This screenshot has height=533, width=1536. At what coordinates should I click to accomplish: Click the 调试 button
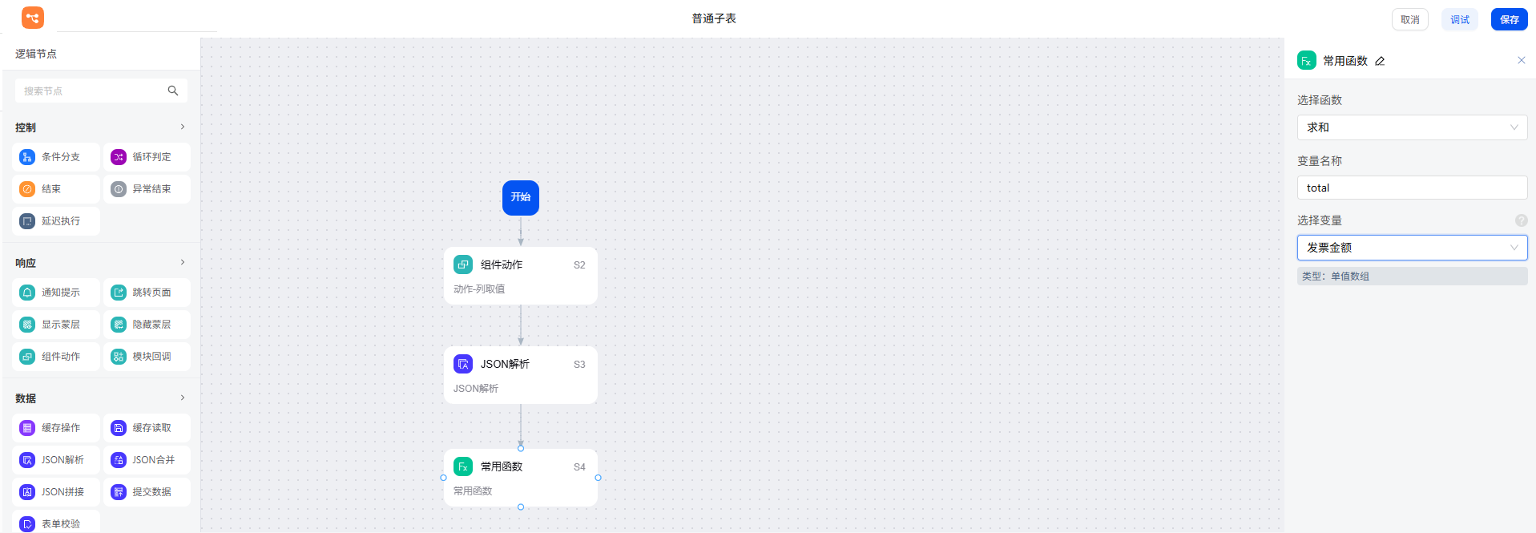(1460, 19)
